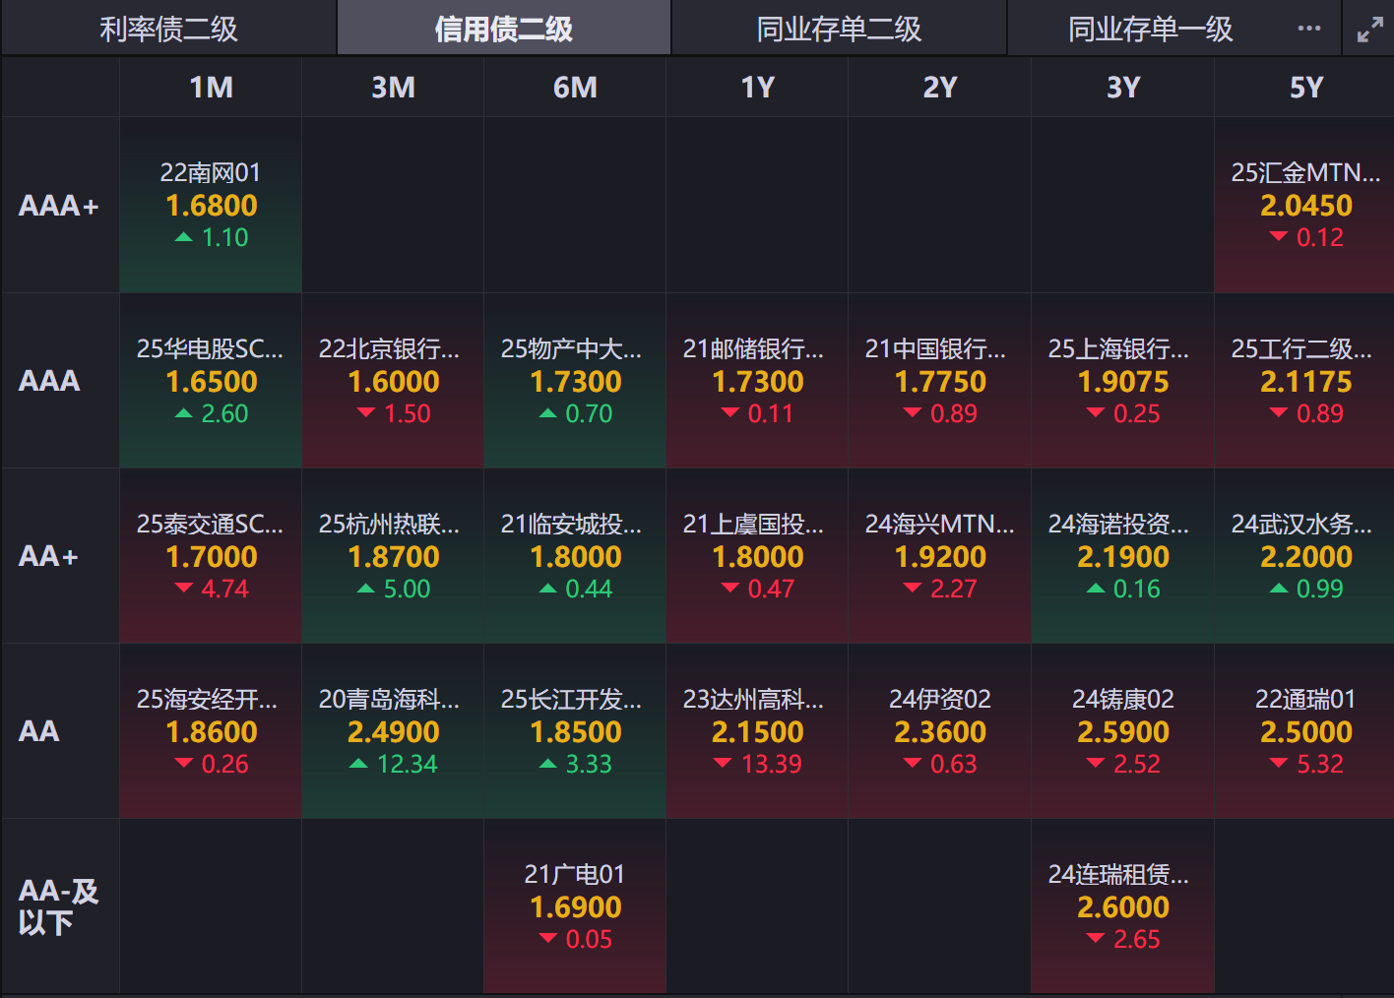Screen dimensions: 1394x998
Task: Click the fullscreen expand icon
Action: (1369, 30)
